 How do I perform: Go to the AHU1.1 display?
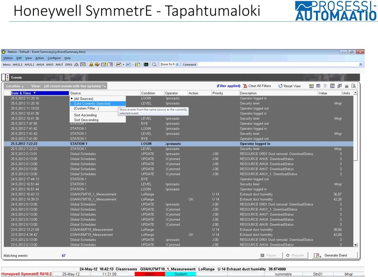[x=17, y=65]
